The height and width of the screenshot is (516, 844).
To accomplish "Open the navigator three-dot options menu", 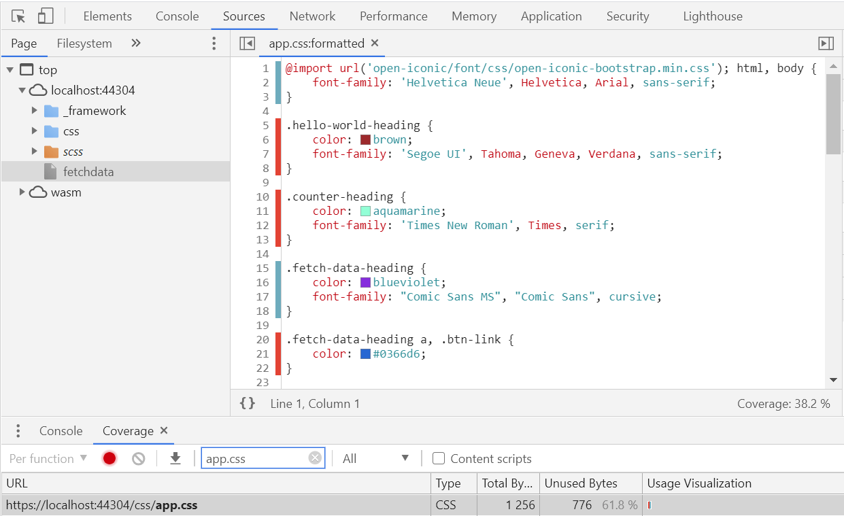I will click(214, 42).
